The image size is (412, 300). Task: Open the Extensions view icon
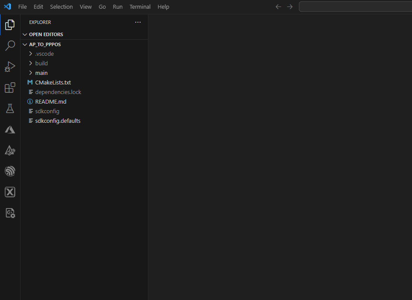(x=10, y=88)
